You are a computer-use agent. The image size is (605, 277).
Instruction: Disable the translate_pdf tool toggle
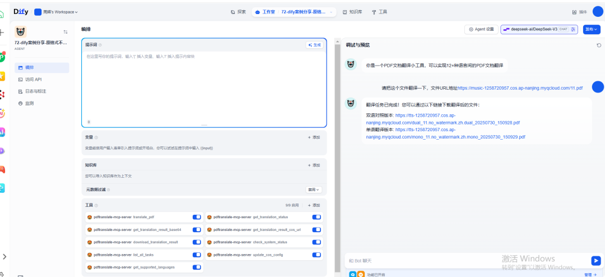[x=197, y=217]
